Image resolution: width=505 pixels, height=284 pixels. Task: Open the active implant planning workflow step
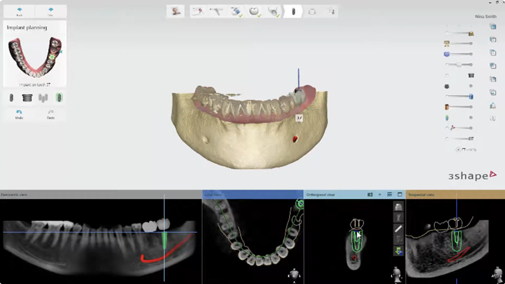293,11
